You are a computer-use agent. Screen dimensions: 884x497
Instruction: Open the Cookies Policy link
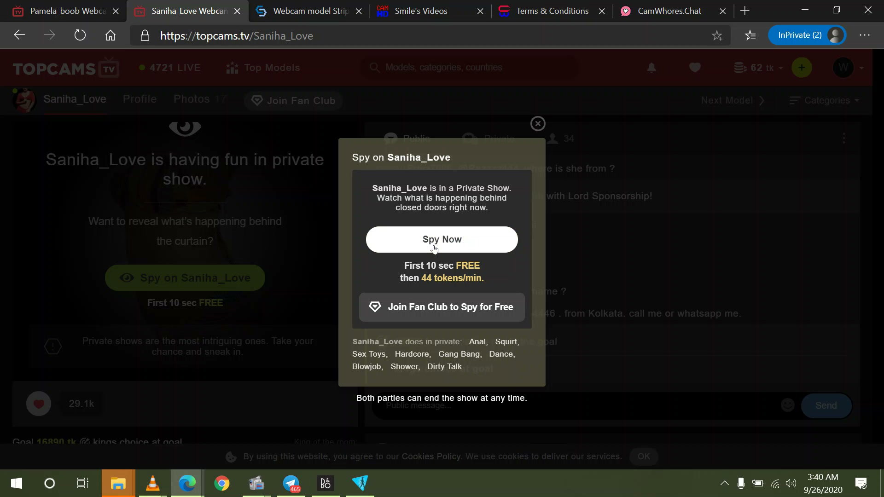tap(431, 457)
